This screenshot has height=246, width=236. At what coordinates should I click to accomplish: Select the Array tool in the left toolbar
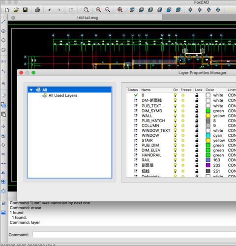[x=3, y=182]
